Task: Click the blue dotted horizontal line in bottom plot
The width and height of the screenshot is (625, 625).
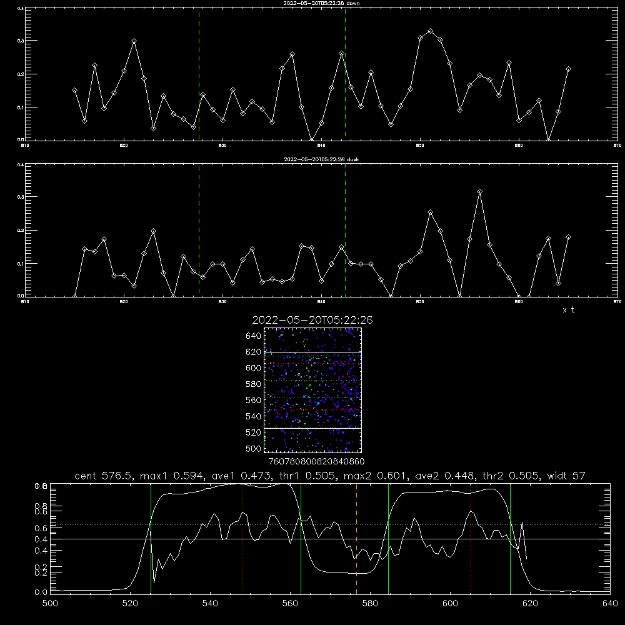Action: pos(330,524)
